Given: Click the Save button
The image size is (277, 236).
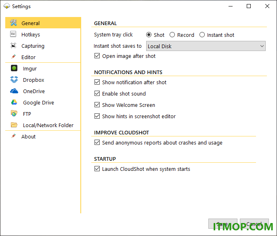Looking at the screenshot, I should (x=223, y=223).
